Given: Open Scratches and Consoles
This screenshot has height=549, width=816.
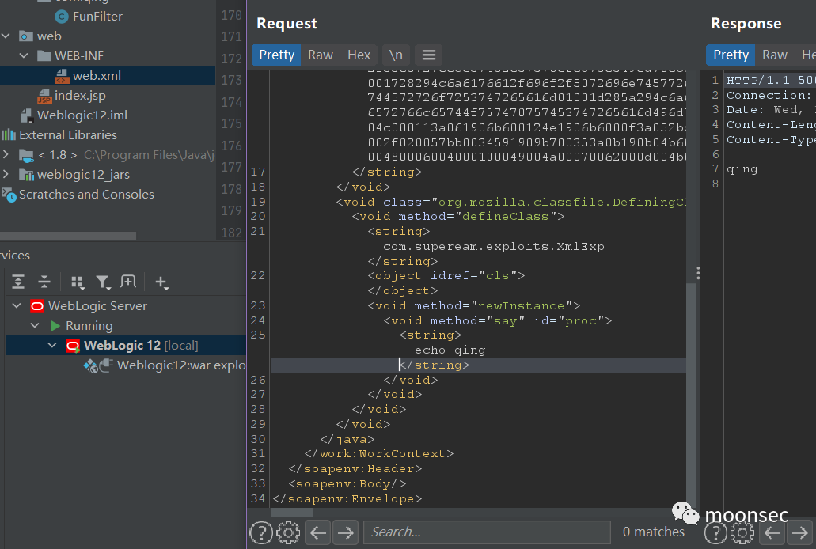Looking at the screenshot, I should pyautogui.click(x=86, y=195).
